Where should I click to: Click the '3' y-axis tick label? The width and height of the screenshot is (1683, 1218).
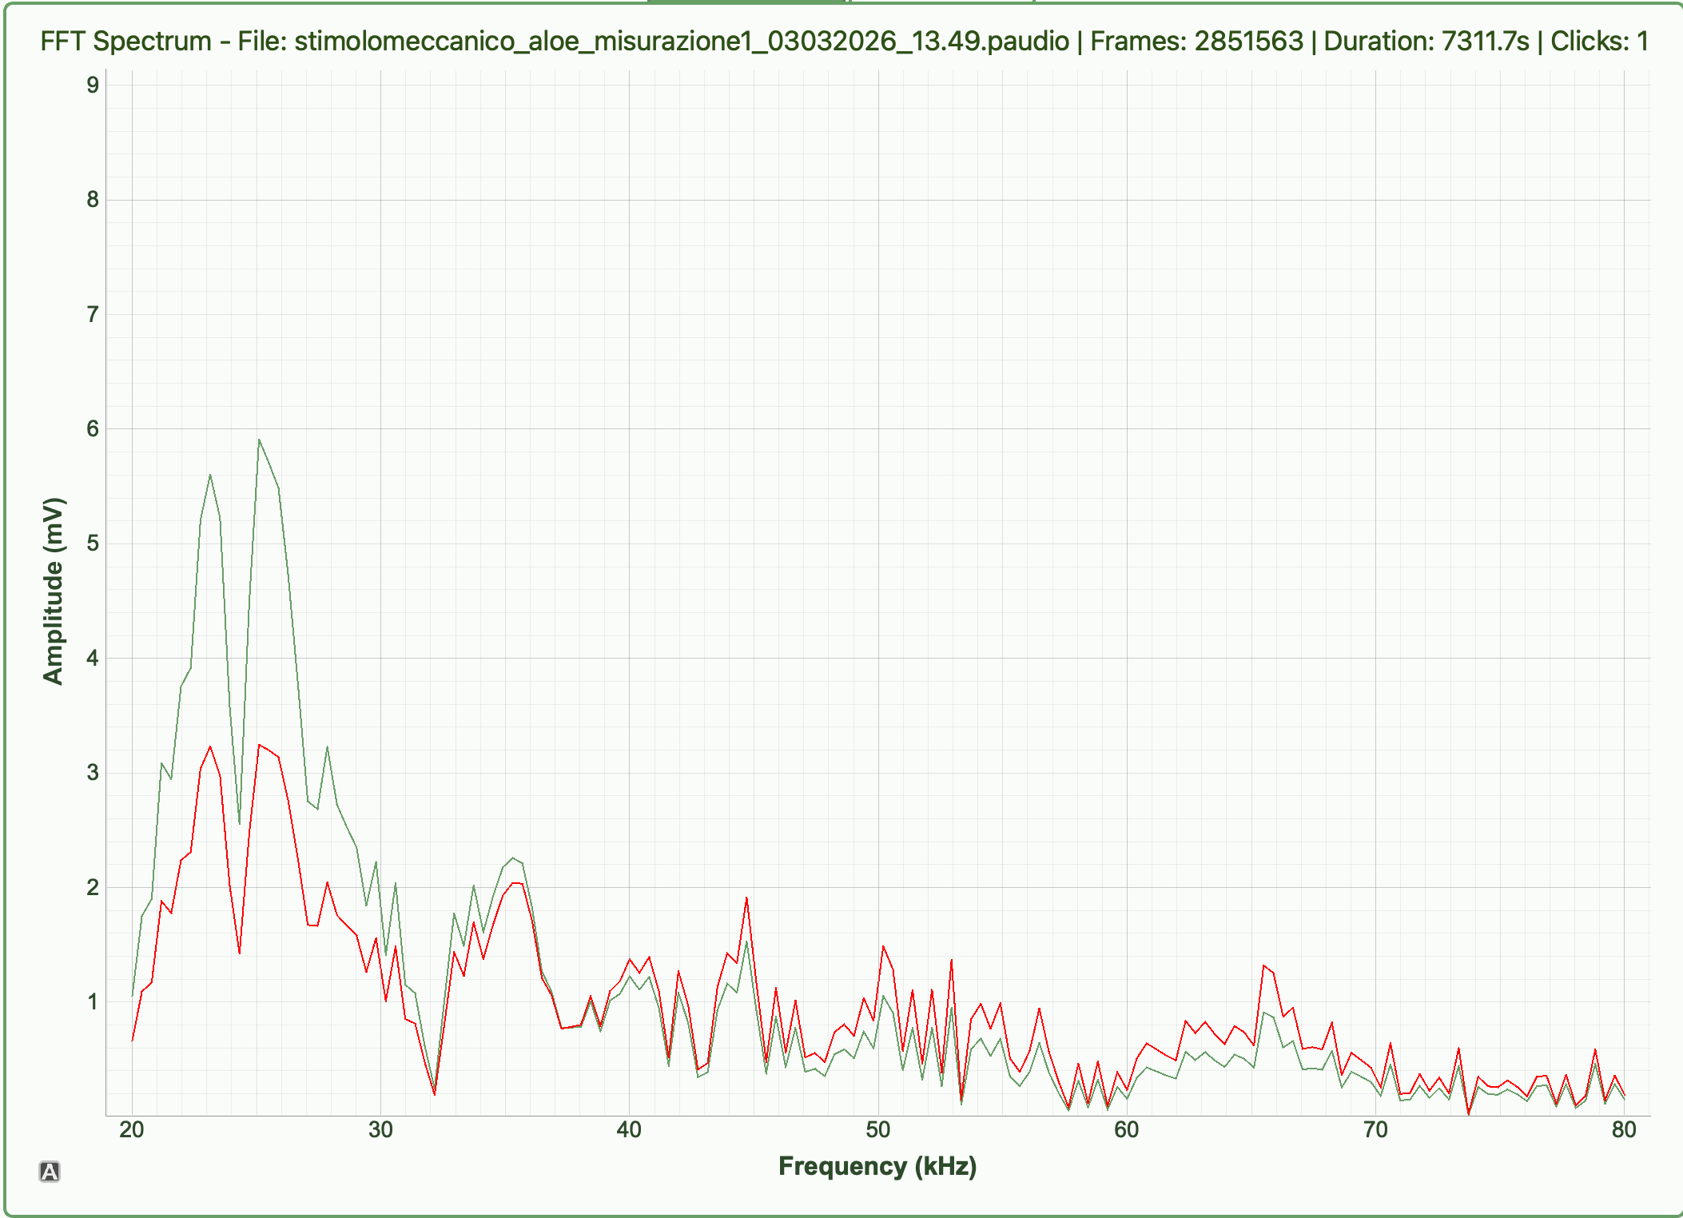(x=93, y=773)
